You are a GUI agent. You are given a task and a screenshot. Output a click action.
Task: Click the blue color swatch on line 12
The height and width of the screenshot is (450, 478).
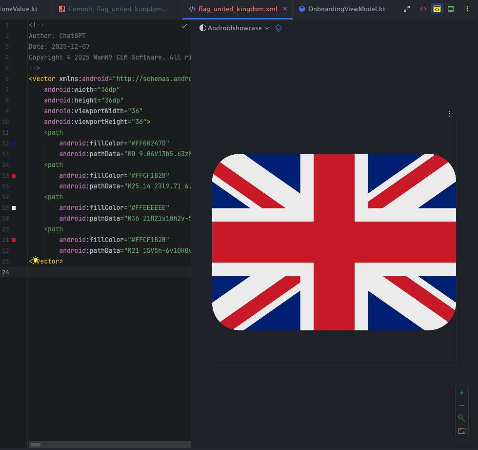click(x=13, y=143)
